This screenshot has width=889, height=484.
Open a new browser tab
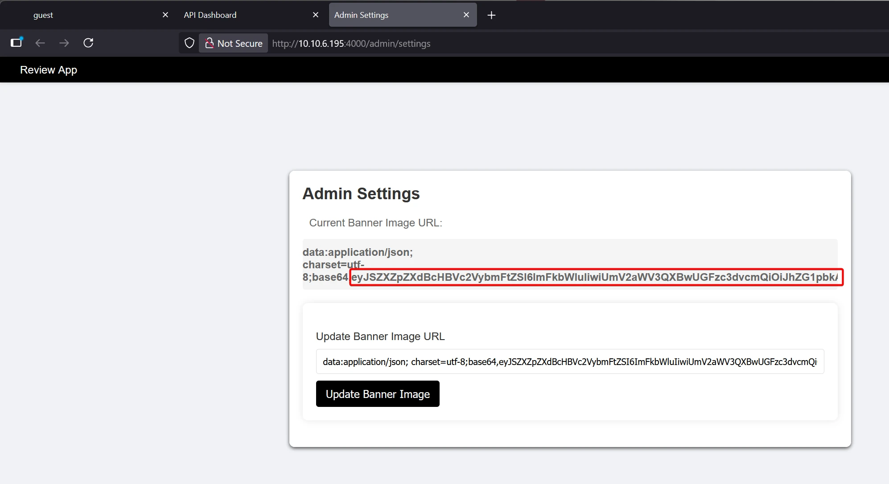tap(491, 15)
